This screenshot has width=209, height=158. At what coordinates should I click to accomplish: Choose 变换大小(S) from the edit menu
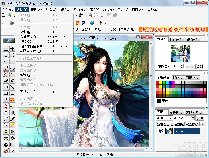click(x=44, y=92)
